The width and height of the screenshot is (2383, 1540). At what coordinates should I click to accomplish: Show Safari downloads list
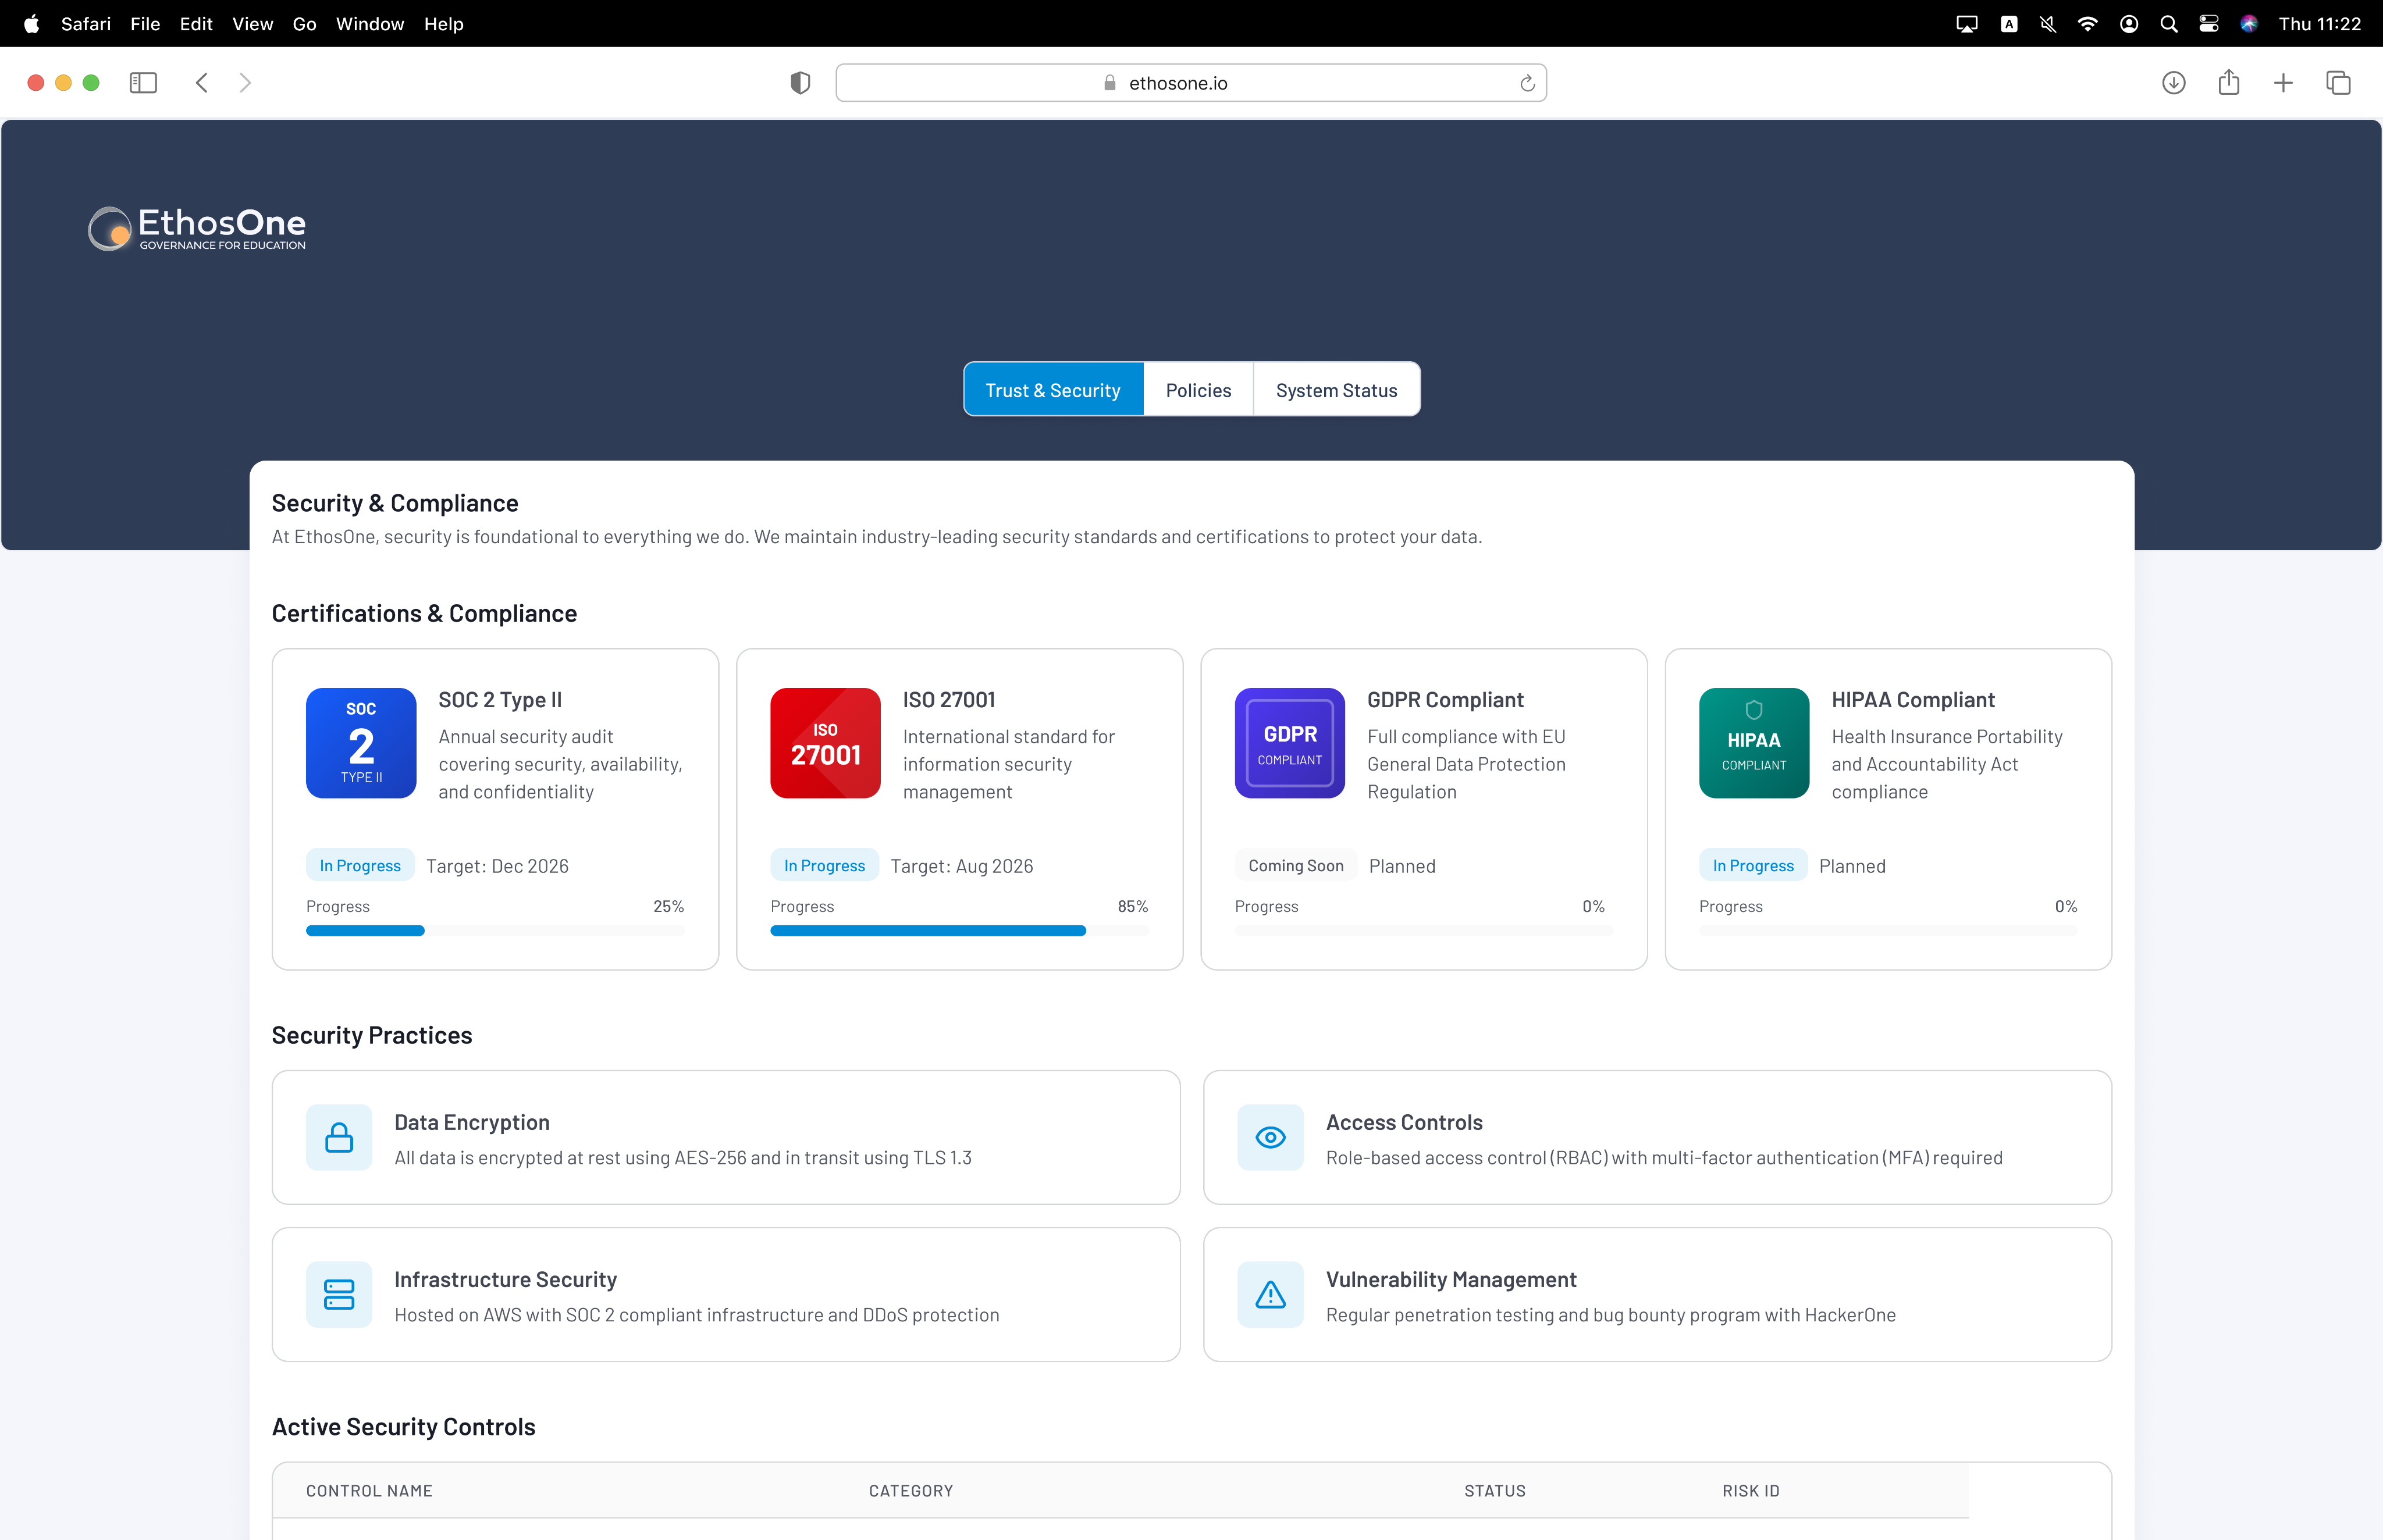2173,83
